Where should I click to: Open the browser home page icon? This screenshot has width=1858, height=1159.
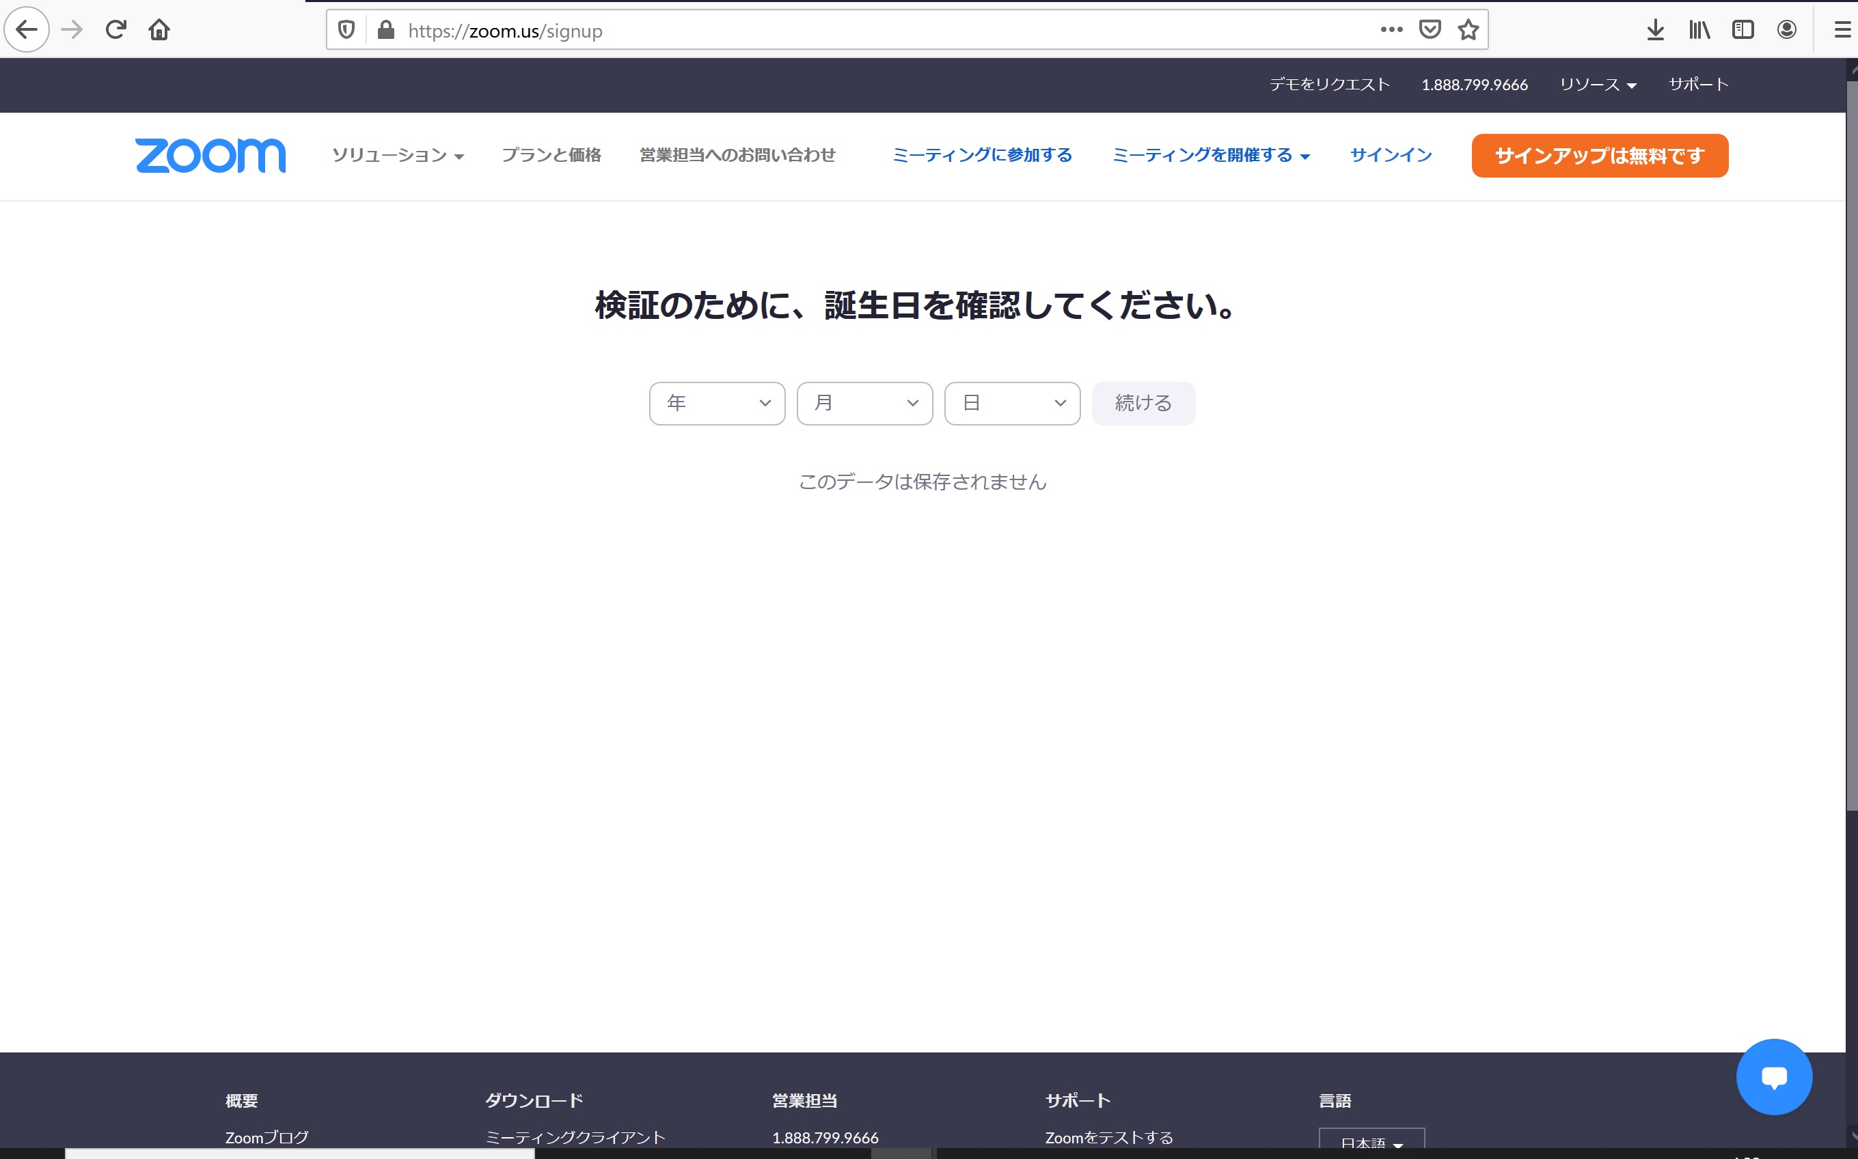159,30
